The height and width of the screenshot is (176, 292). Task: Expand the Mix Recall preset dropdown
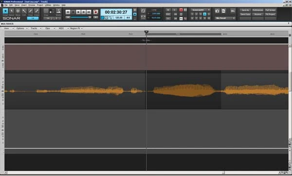click(x=225, y=18)
